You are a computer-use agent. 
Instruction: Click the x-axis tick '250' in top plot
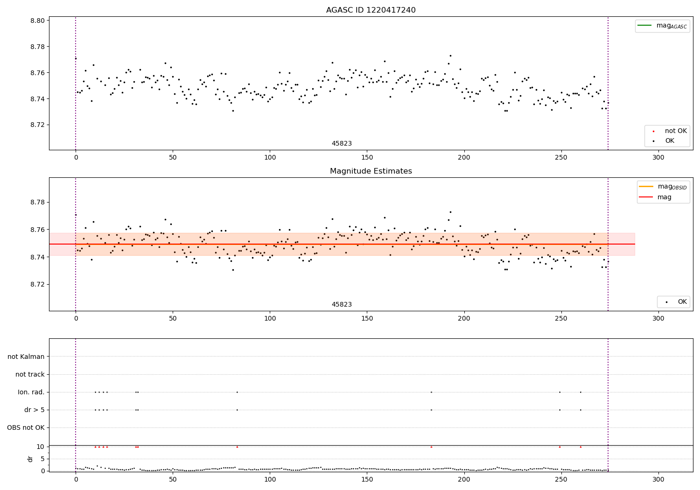pos(561,157)
